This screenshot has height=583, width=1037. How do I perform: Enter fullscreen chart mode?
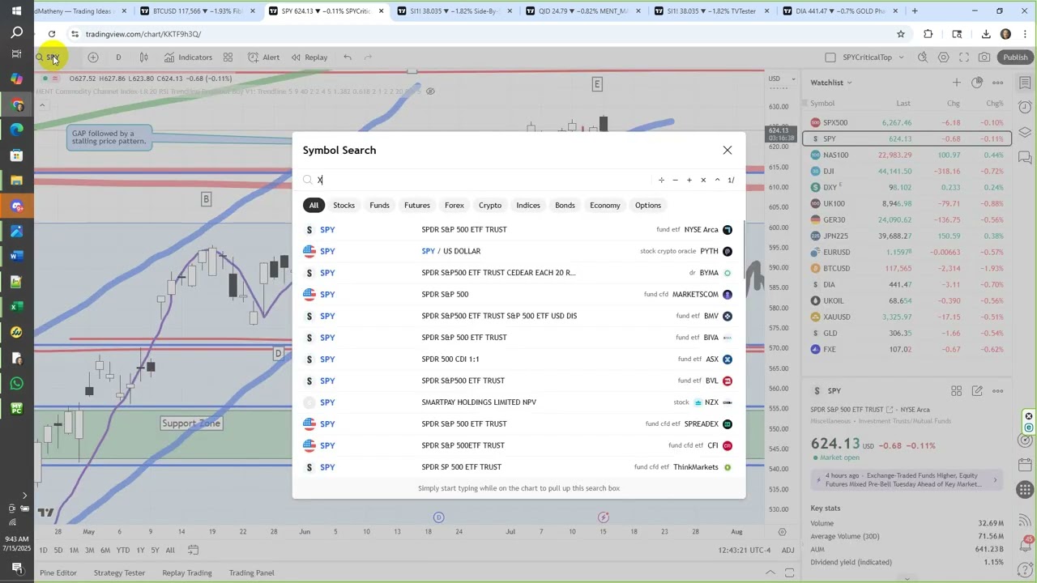pos(964,57)
